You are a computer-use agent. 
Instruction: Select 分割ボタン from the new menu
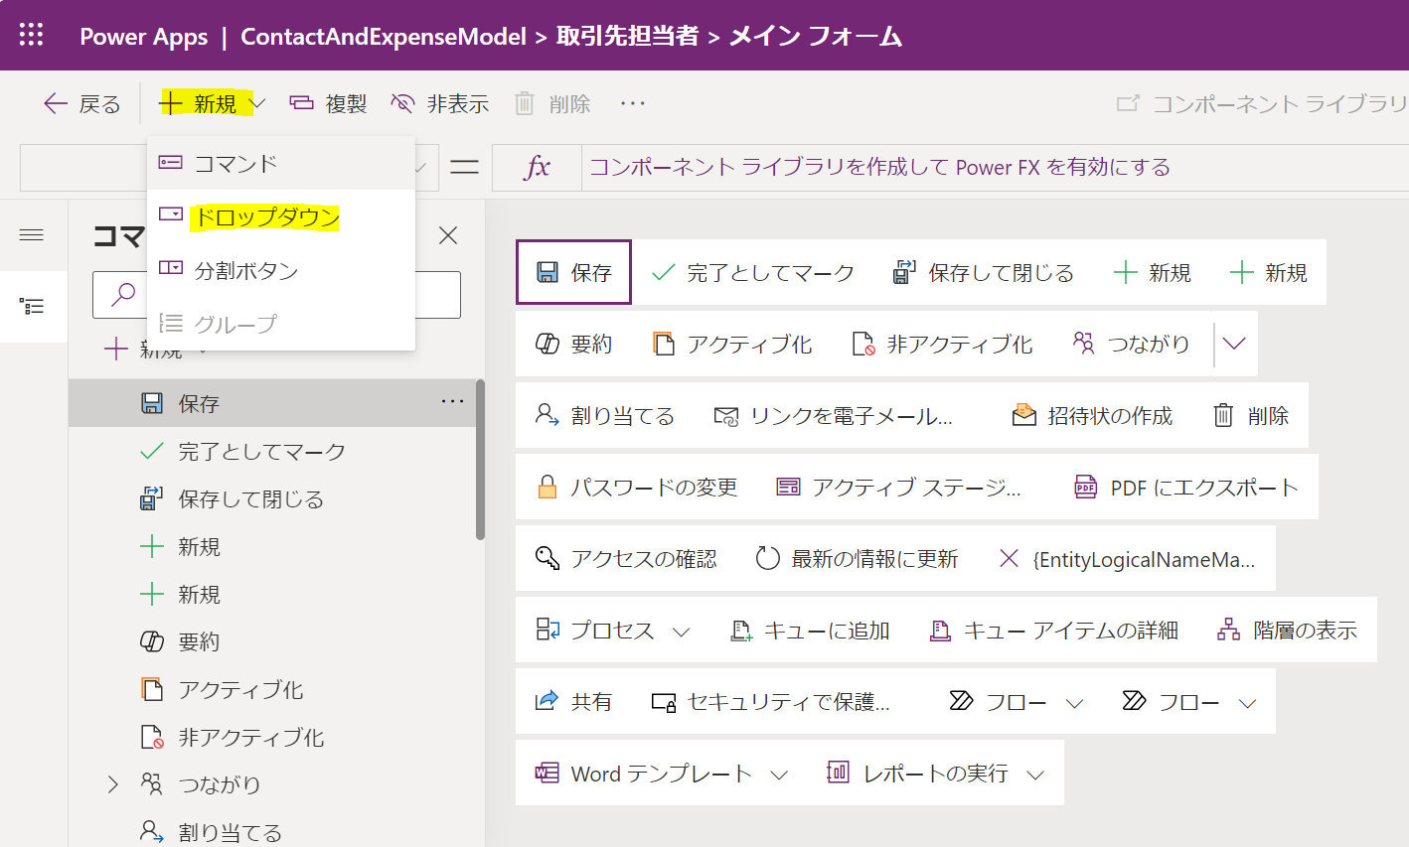coord(281,270)
